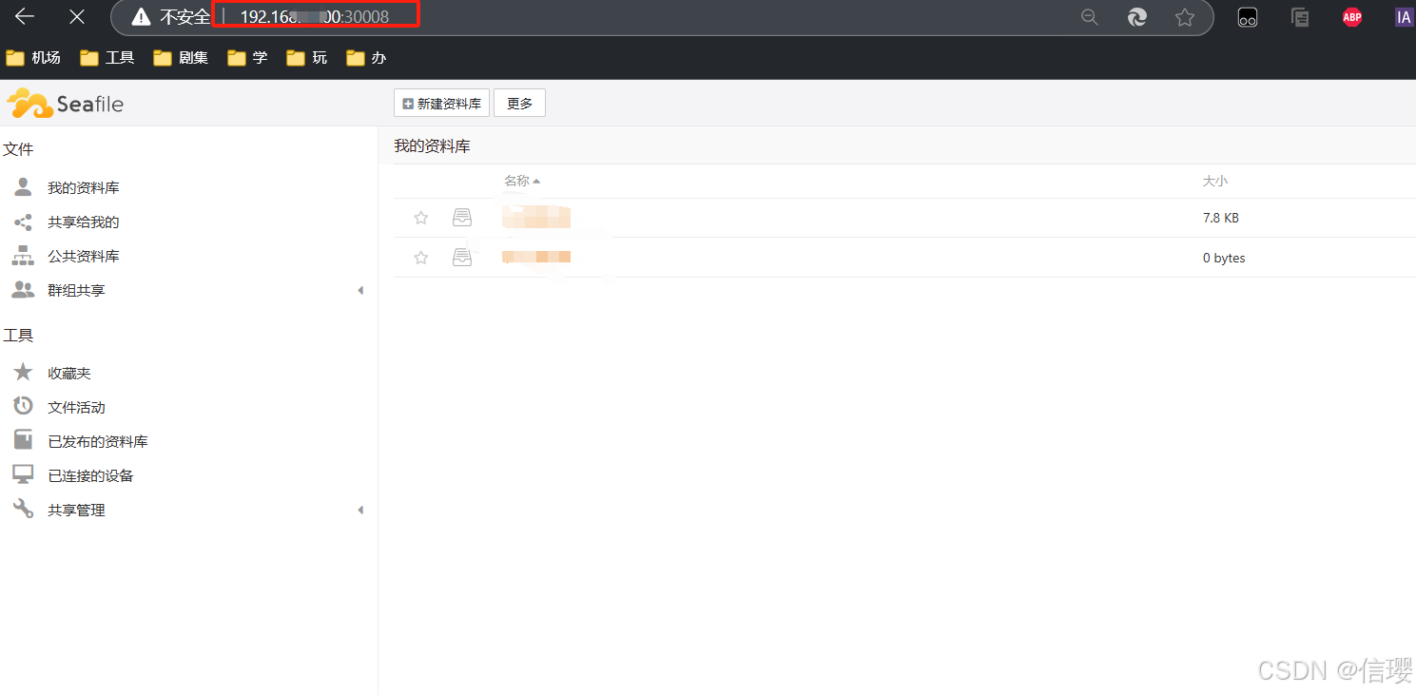
Task: Click the bookmark star in the address bar
Action: tap(1185, 16)
